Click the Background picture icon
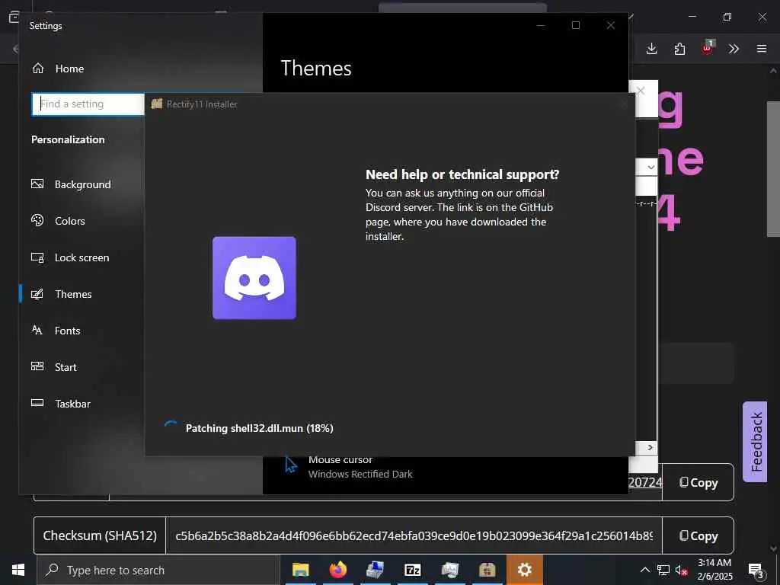The height and width of the screenshot is (585, 780). [x=37, y=184]
